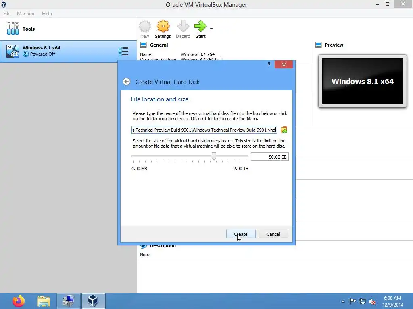The height and width of the screenshot is (309, 413).
Task: Open the File menu
Action: point(7,13)
